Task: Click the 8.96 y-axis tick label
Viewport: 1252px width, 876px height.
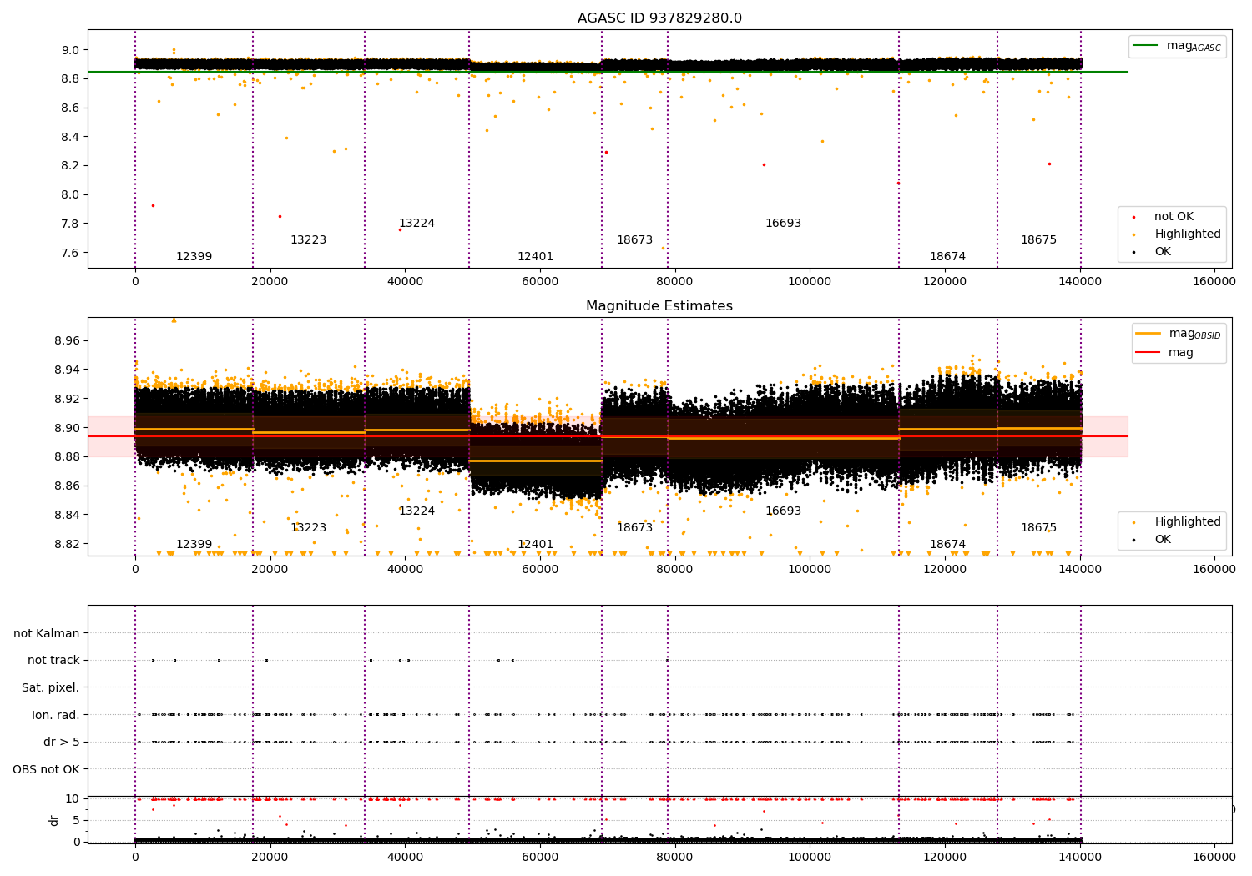Action: pyautogui.click(x=68, y=340)
